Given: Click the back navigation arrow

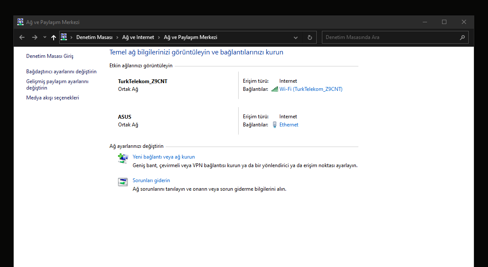Looking at the screenshot, I should 22,37.
